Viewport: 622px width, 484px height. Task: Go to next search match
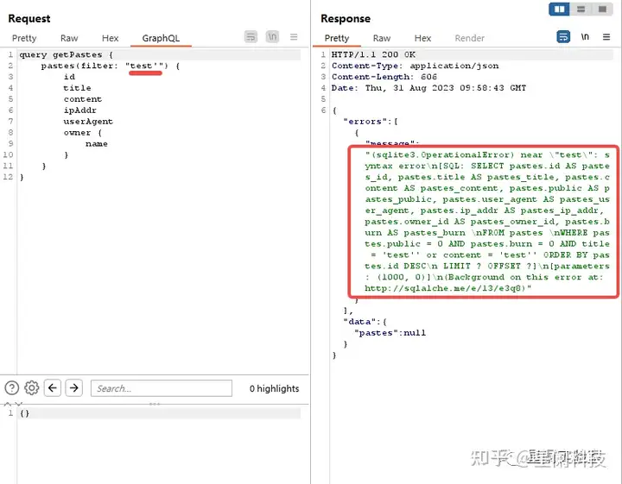point(73,387)
